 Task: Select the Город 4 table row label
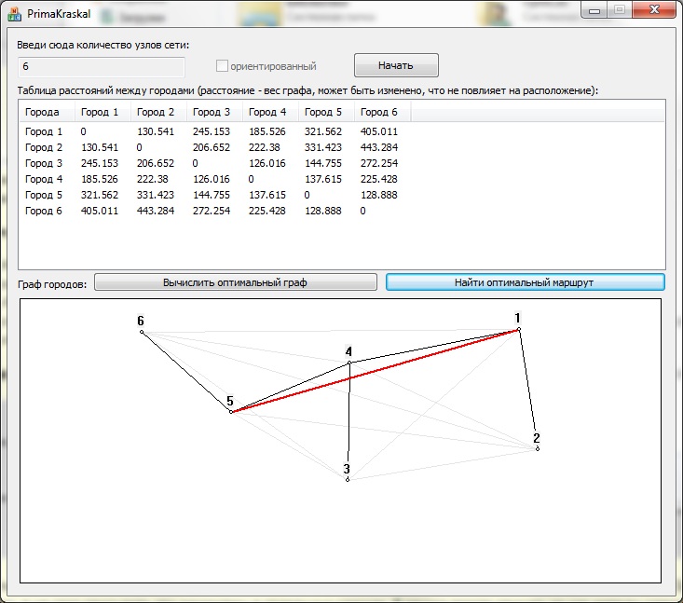click(44, 179)
